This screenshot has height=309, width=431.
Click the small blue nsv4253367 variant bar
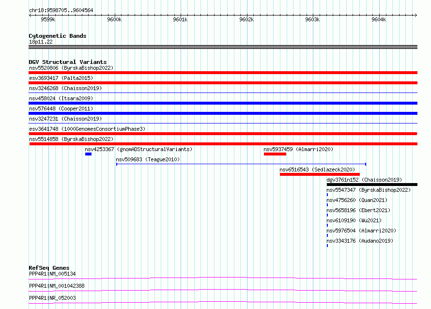click(88, 154)
